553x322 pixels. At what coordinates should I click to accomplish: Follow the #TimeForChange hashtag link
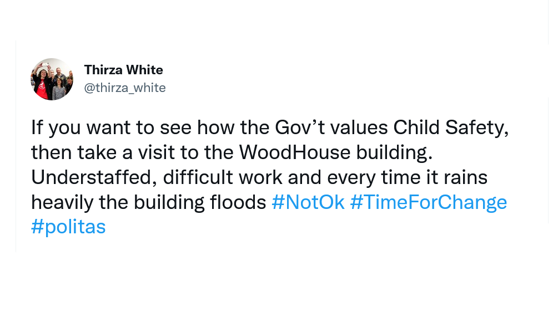[429, 202]
